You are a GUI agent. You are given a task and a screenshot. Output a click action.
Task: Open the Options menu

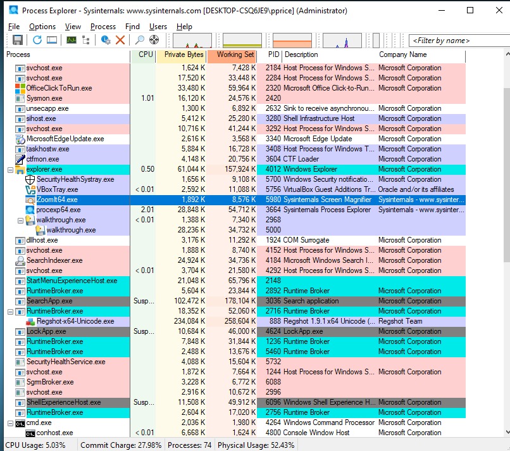point(42,27)
